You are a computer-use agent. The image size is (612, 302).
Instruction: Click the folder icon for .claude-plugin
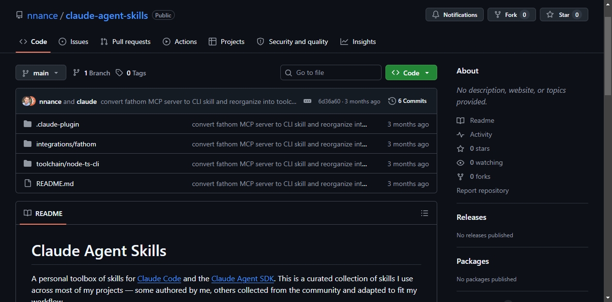[28, 124]
